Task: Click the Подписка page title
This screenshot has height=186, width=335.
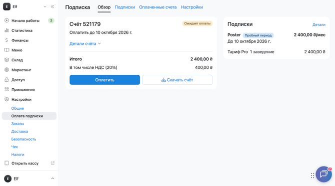Action: point(77,7)
